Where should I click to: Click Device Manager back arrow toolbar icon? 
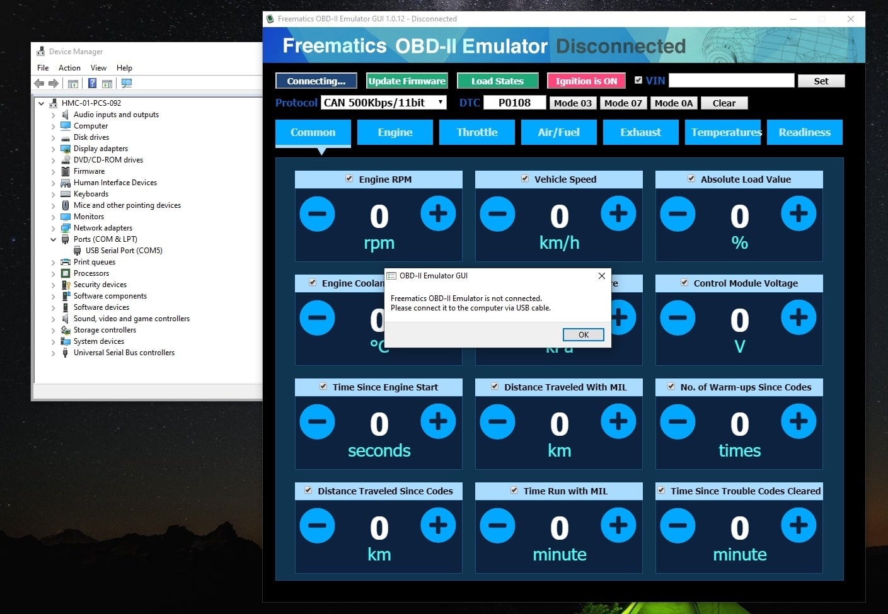39,83
